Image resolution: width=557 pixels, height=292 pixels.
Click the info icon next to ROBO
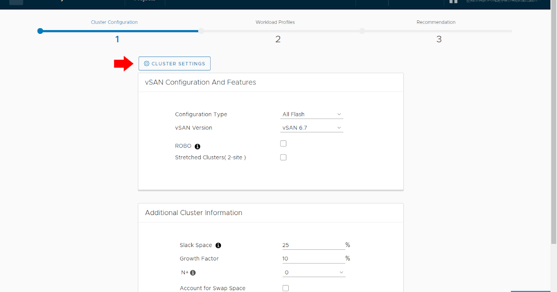(x=197, y=146)
